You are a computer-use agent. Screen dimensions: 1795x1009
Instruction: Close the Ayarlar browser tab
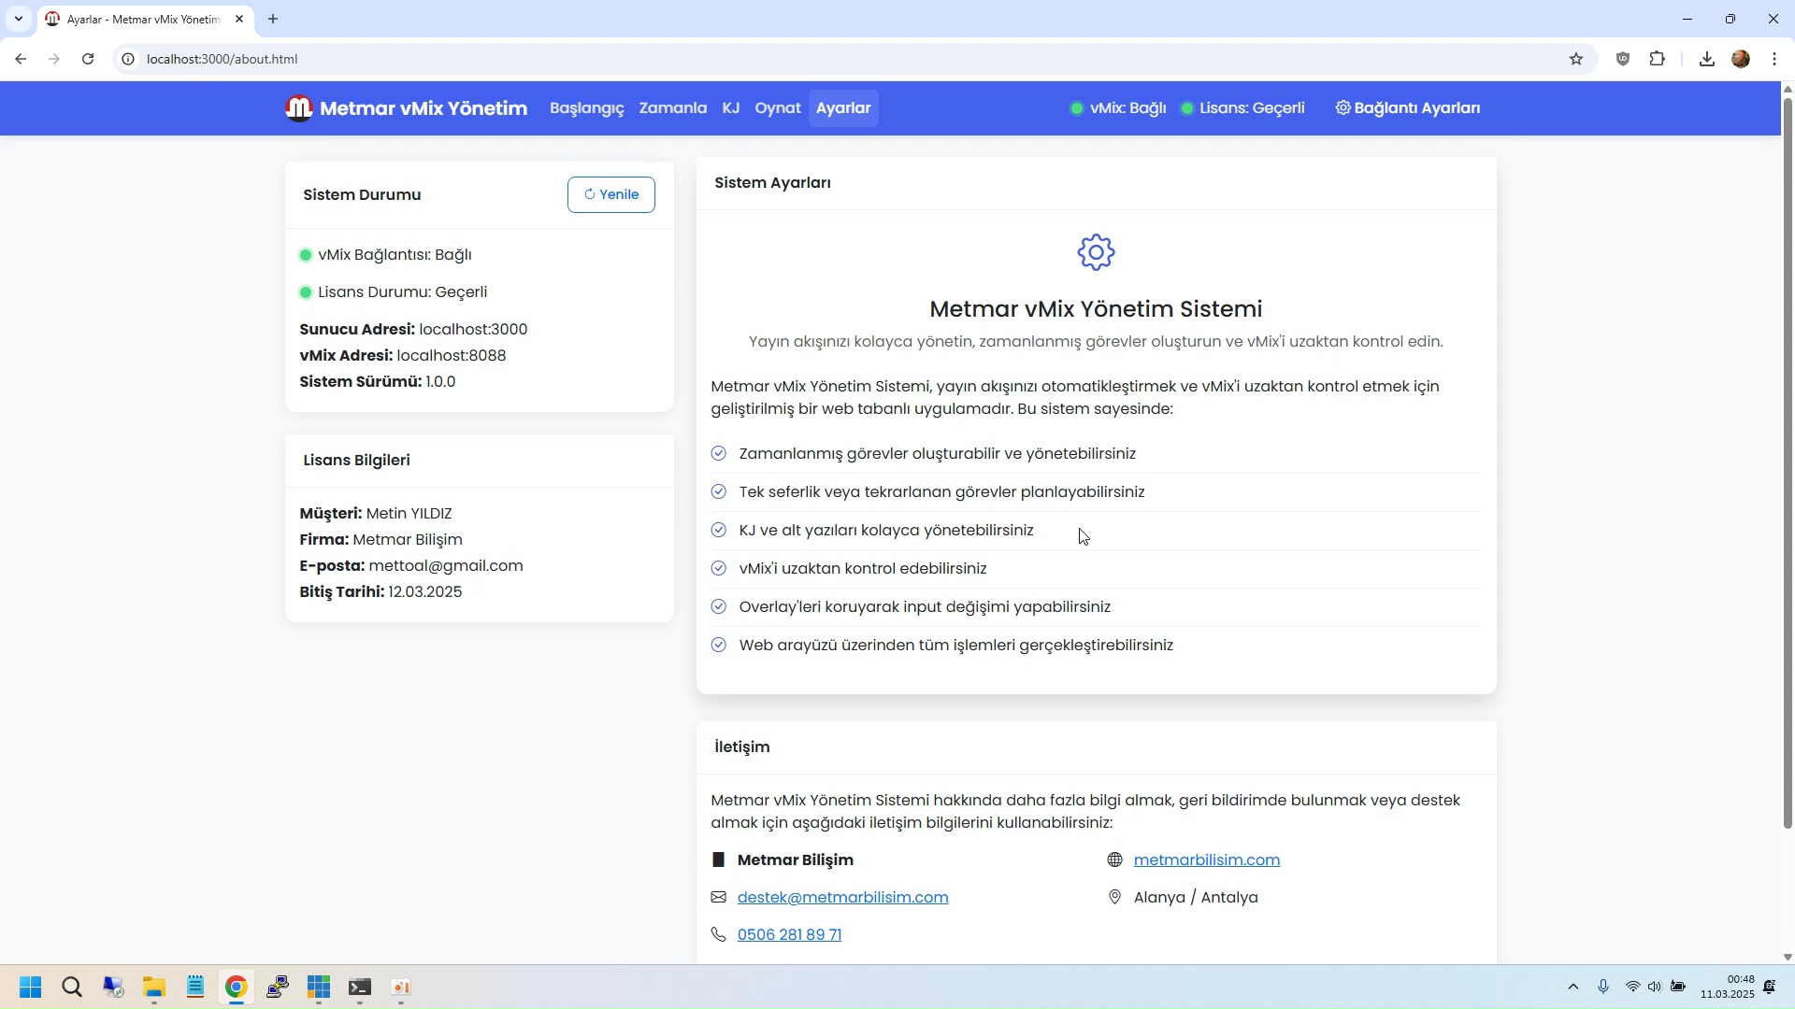[x=239, y=19]
